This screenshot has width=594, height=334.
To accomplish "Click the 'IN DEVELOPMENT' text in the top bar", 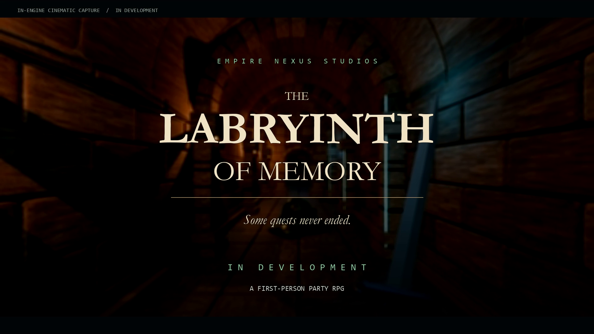I will click(x=136, y=11).
